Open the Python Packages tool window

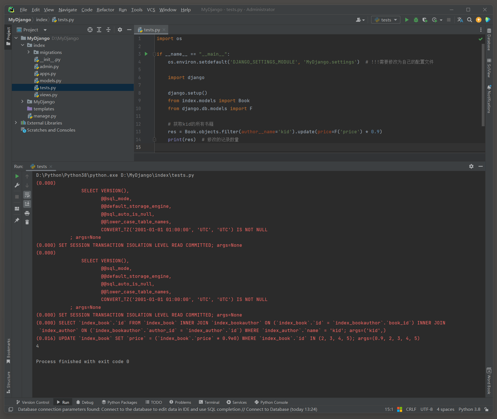(x=119, y=402)
